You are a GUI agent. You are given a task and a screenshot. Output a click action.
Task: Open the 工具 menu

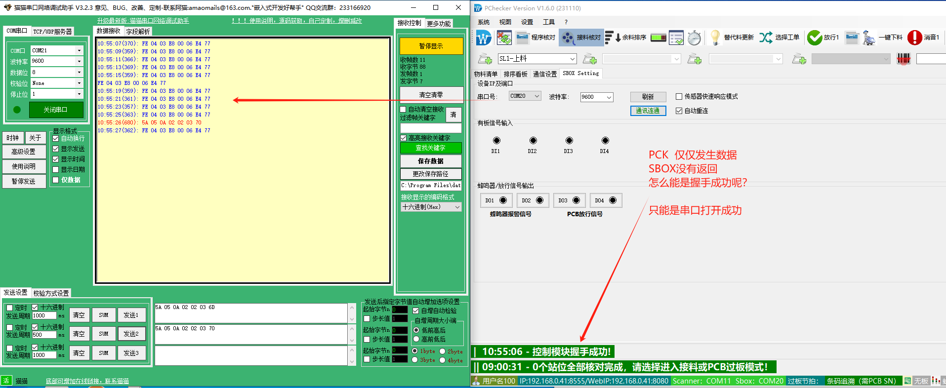click(548, 22)
